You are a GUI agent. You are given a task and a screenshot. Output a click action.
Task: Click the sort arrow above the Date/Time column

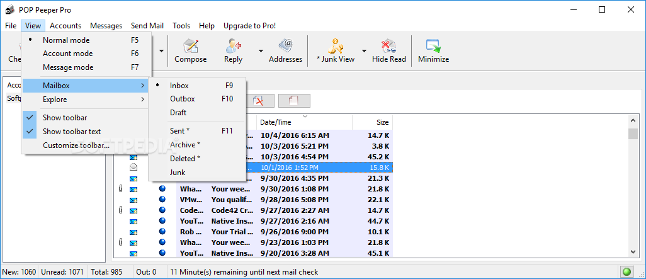(x=305, y=117)
